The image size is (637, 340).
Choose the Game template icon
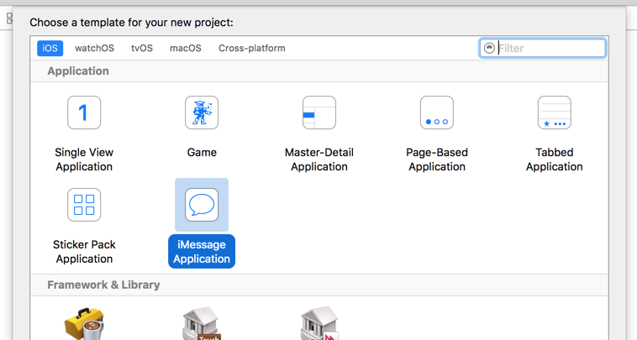[x=202, y=112]
